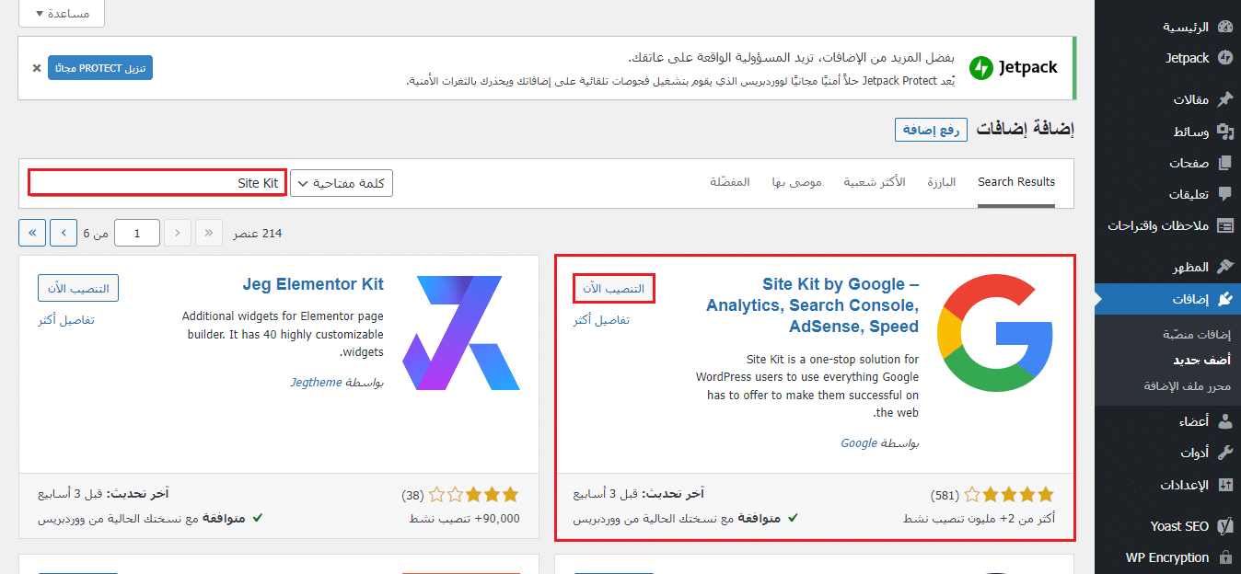
Task: Open the keyword (كلمة مفتاحية) search type dropdown
Action: pyautogui.click(x=342, y=183)
